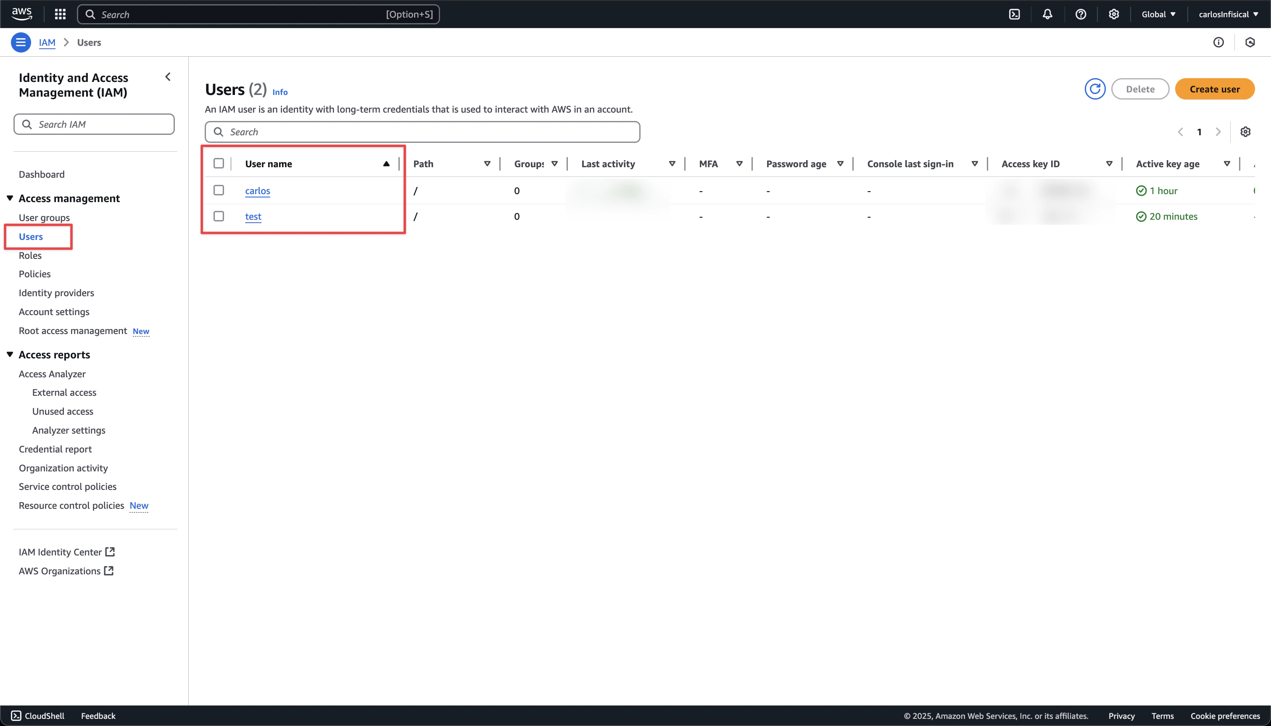Sort by the Active key age column arrow
1271x726 pixels.
pos(1226,163)
